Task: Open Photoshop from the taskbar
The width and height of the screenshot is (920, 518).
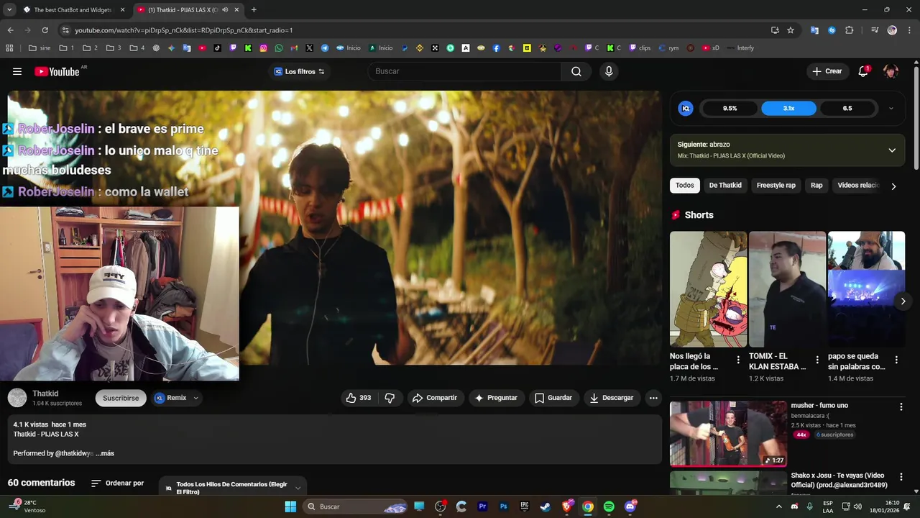Action: tap(503, 506)
